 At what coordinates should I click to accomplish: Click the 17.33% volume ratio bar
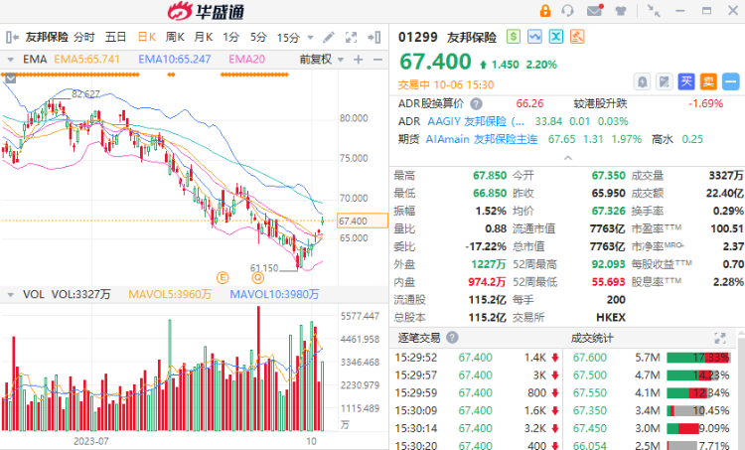click(x=698, y=358)
